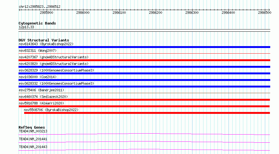
Task: Click the thin red line for nsv832311
Action: [144, 53]
